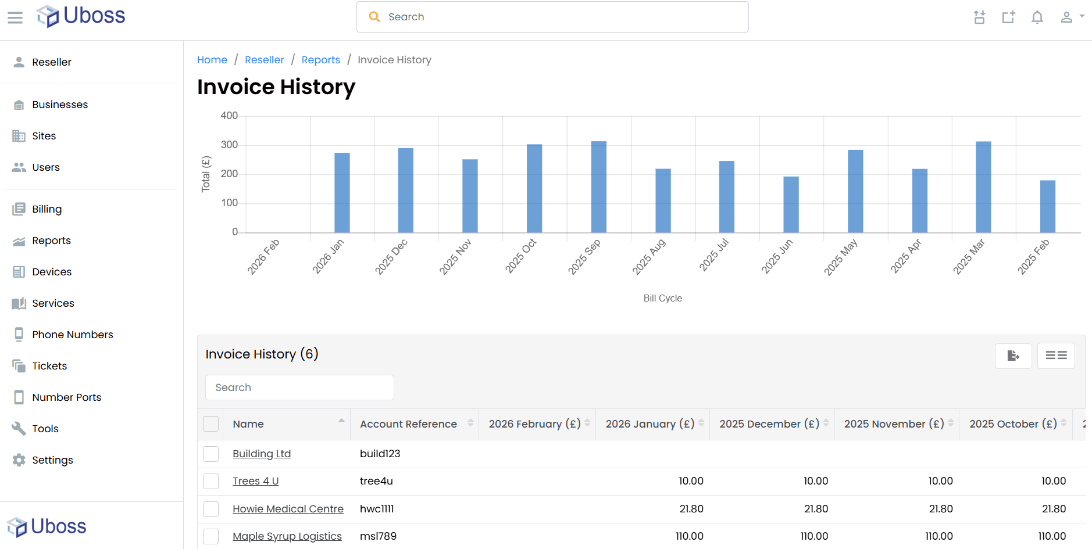This screenshot has height=549, width=1092.
Task: Click the Sites icon
Action: click(19, 136)
